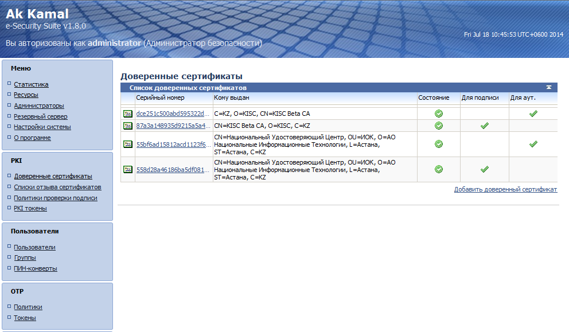Open OTP Политики page

pos(28,307)
